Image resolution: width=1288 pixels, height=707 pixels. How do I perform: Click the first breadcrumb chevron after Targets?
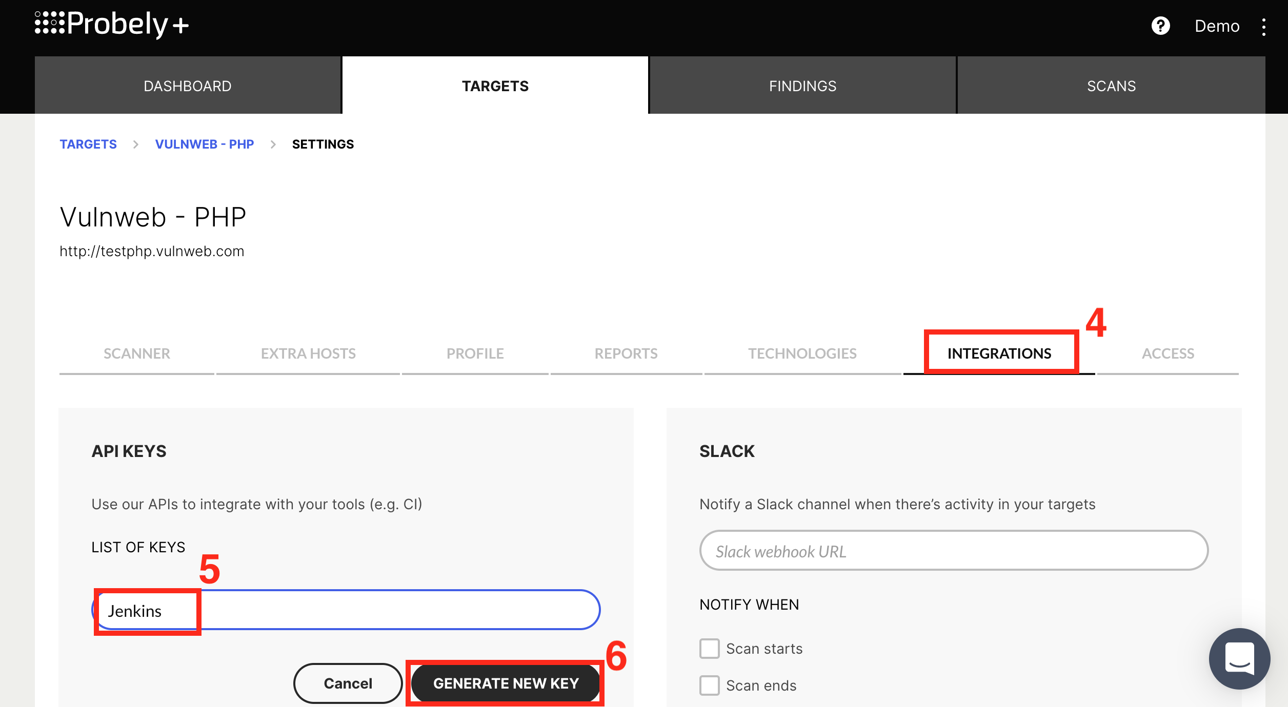136,144
